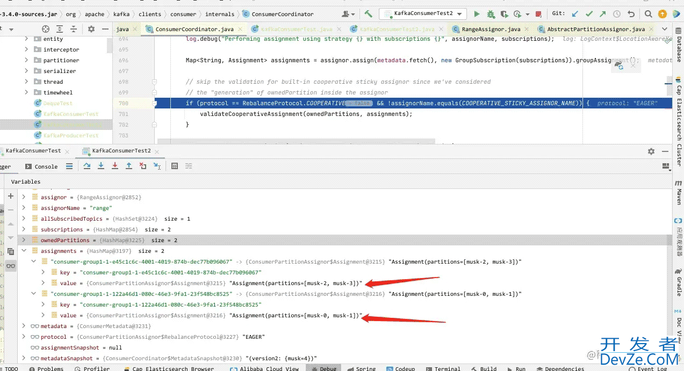Switch to RangeAssignor.java editor tab
This screenshot has height=371, width=684.
point(492,29)
